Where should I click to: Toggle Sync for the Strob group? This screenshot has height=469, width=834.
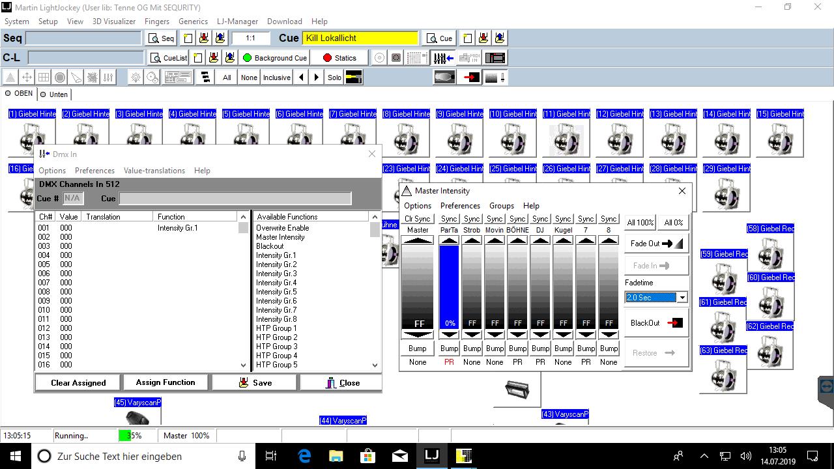point(472,219)
